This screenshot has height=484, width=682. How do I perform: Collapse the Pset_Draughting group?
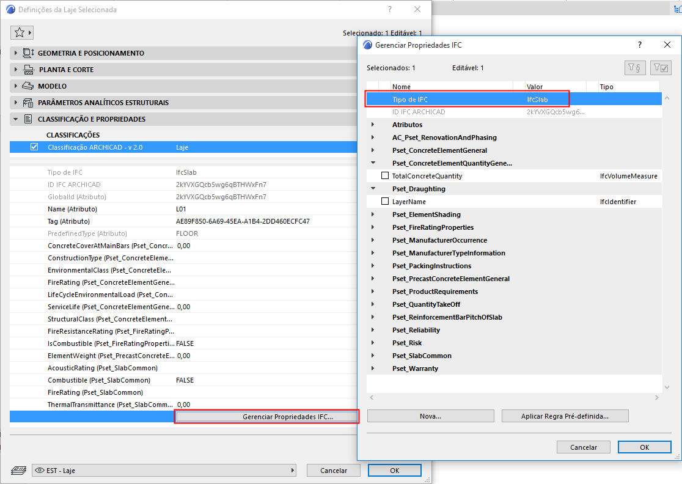click(x=373, y=189)
